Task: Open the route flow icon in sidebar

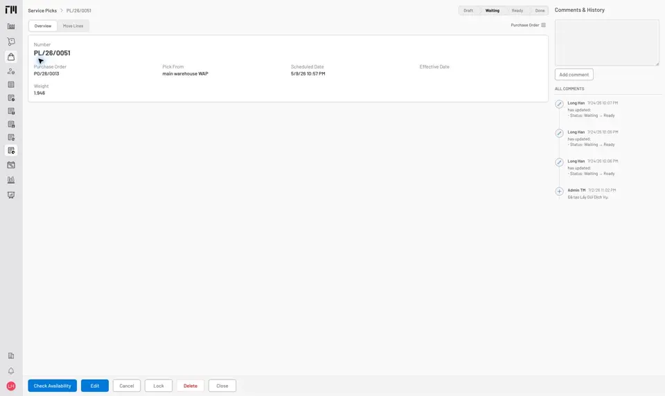Action: coord(11,42)
